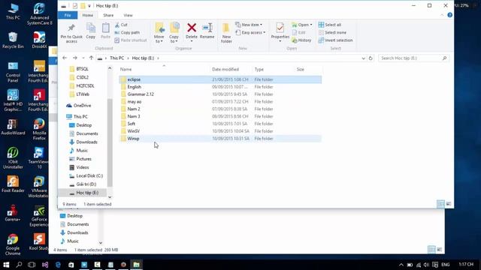Select the eclipse folder
Screen dimensions: 481x270
[x=220, y=79]
